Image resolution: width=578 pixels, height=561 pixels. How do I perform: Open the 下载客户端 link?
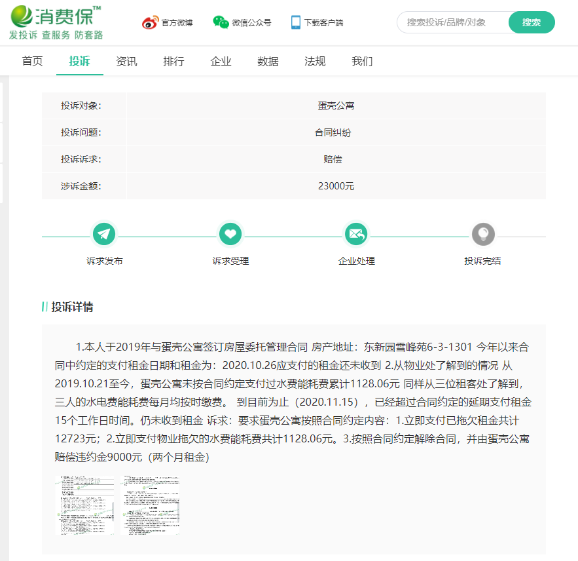point(323,23)
